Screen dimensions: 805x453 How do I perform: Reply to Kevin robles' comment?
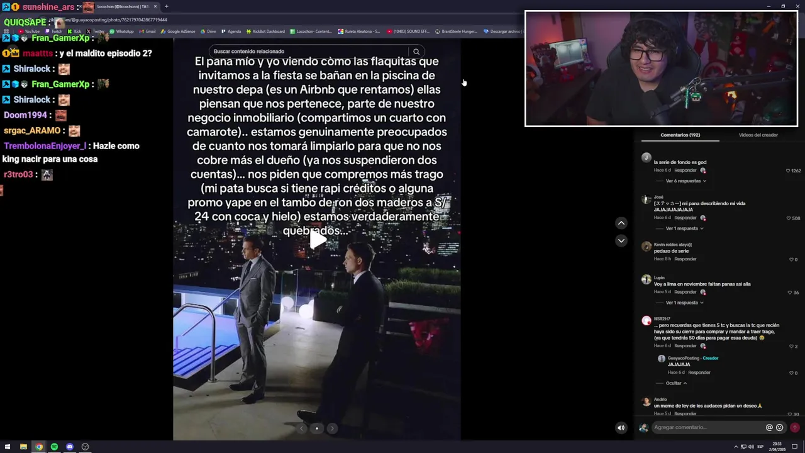686,259
